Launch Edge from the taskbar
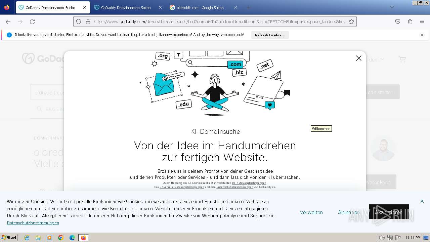This screenshot has height=242, width=430. point(72,238)
